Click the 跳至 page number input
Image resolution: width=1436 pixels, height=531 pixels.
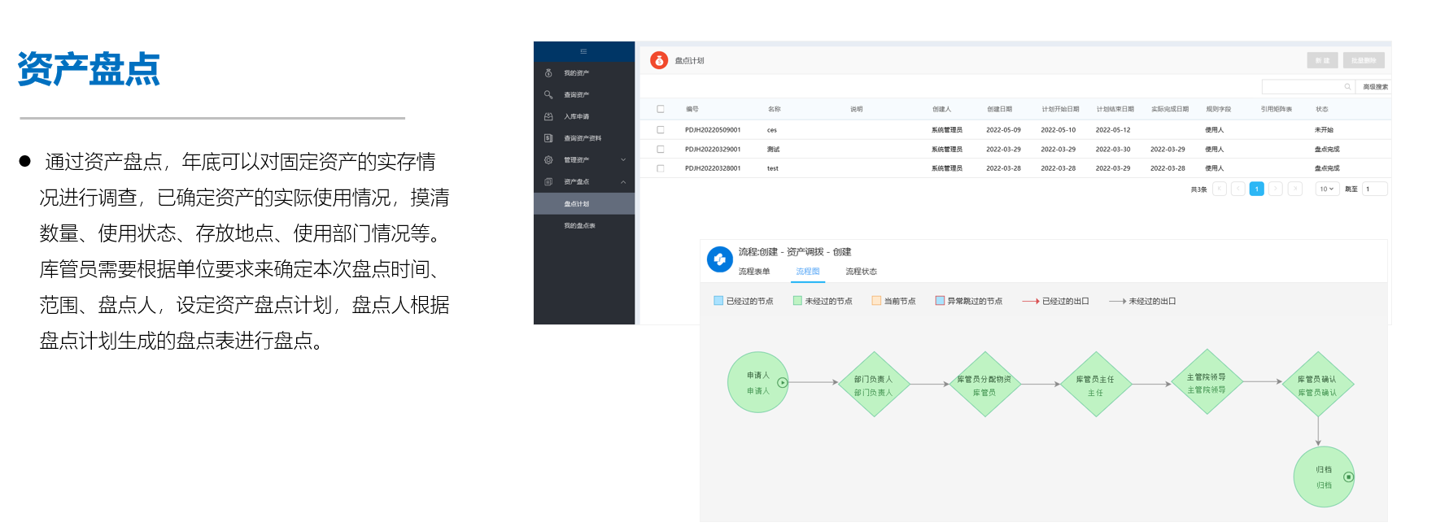(x=1375, y=189)
